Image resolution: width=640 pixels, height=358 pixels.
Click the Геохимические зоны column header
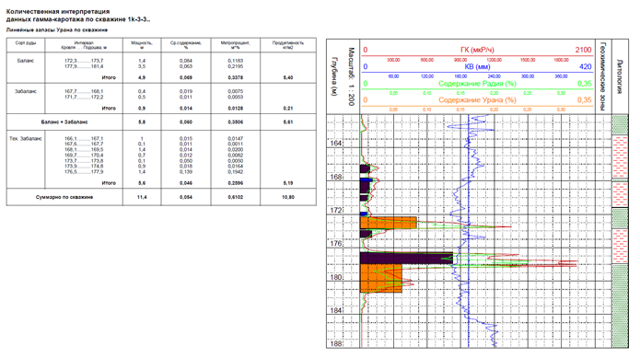click(603, 76)
